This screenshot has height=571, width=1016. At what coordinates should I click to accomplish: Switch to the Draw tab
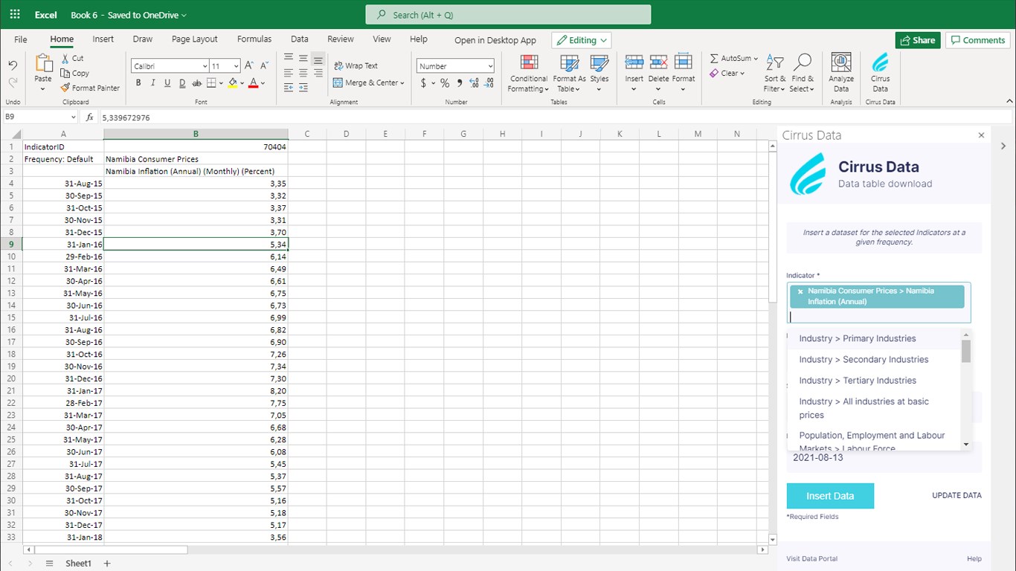(143, 39)
